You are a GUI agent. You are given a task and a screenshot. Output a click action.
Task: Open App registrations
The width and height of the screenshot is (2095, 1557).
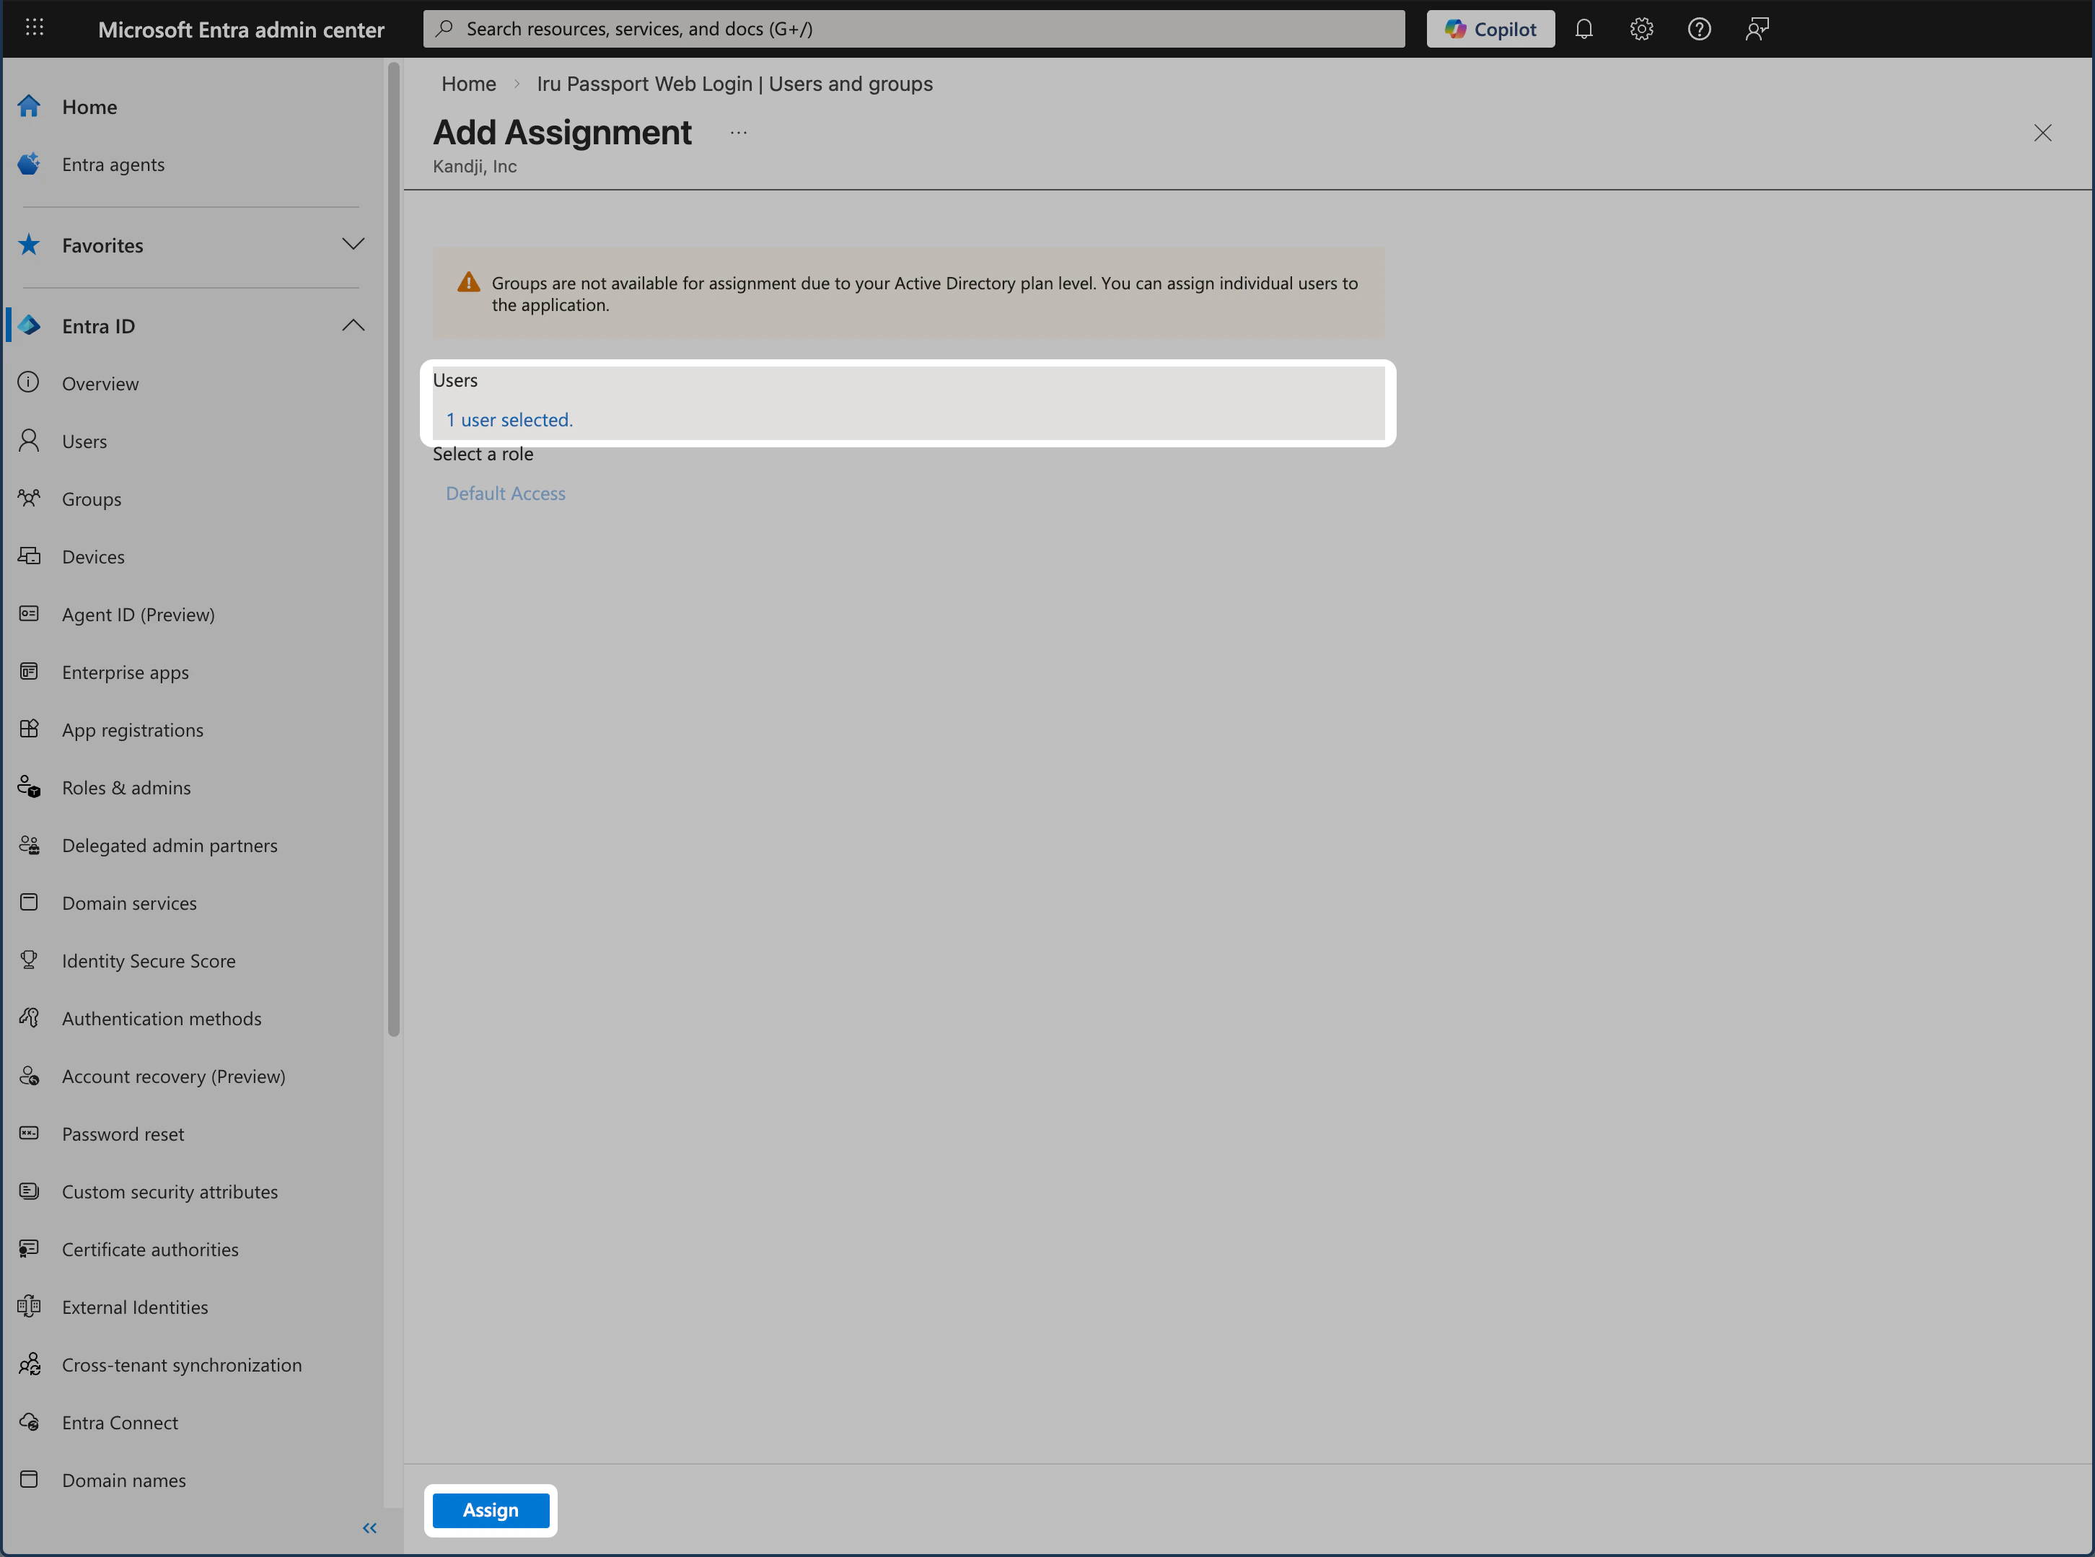coord(133,729)
